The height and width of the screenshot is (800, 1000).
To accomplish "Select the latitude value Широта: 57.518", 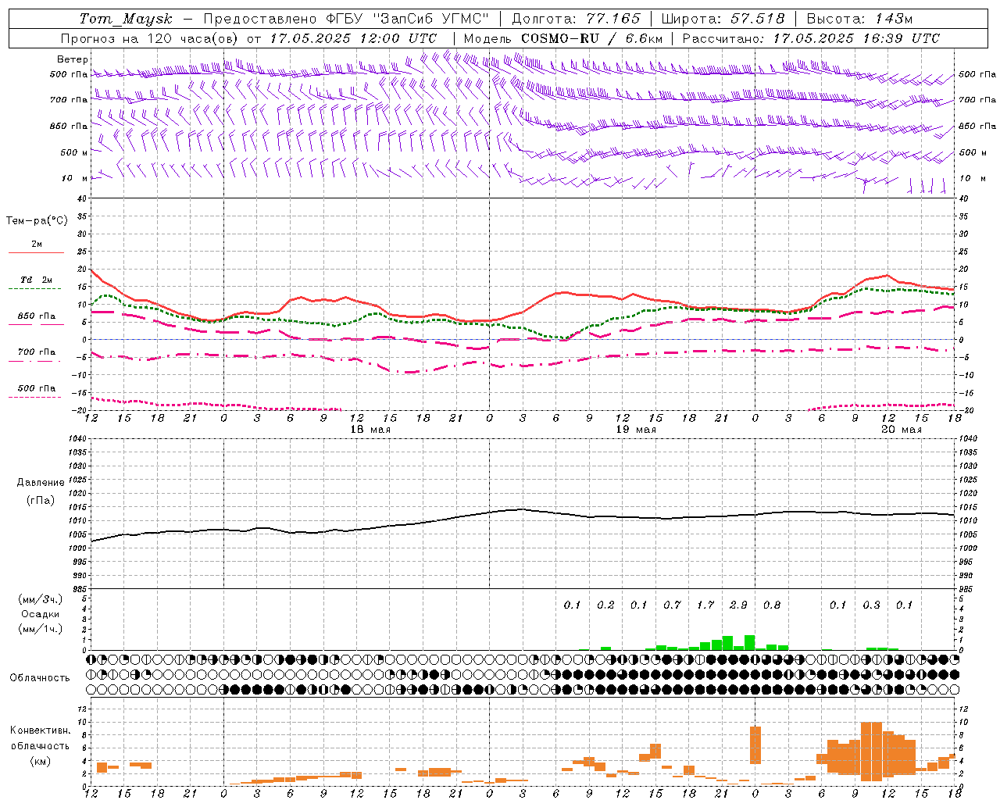I will pos(723,19).
